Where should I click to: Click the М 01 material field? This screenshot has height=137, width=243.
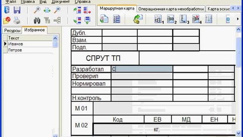pyautogui.click(x=164, y=108)
